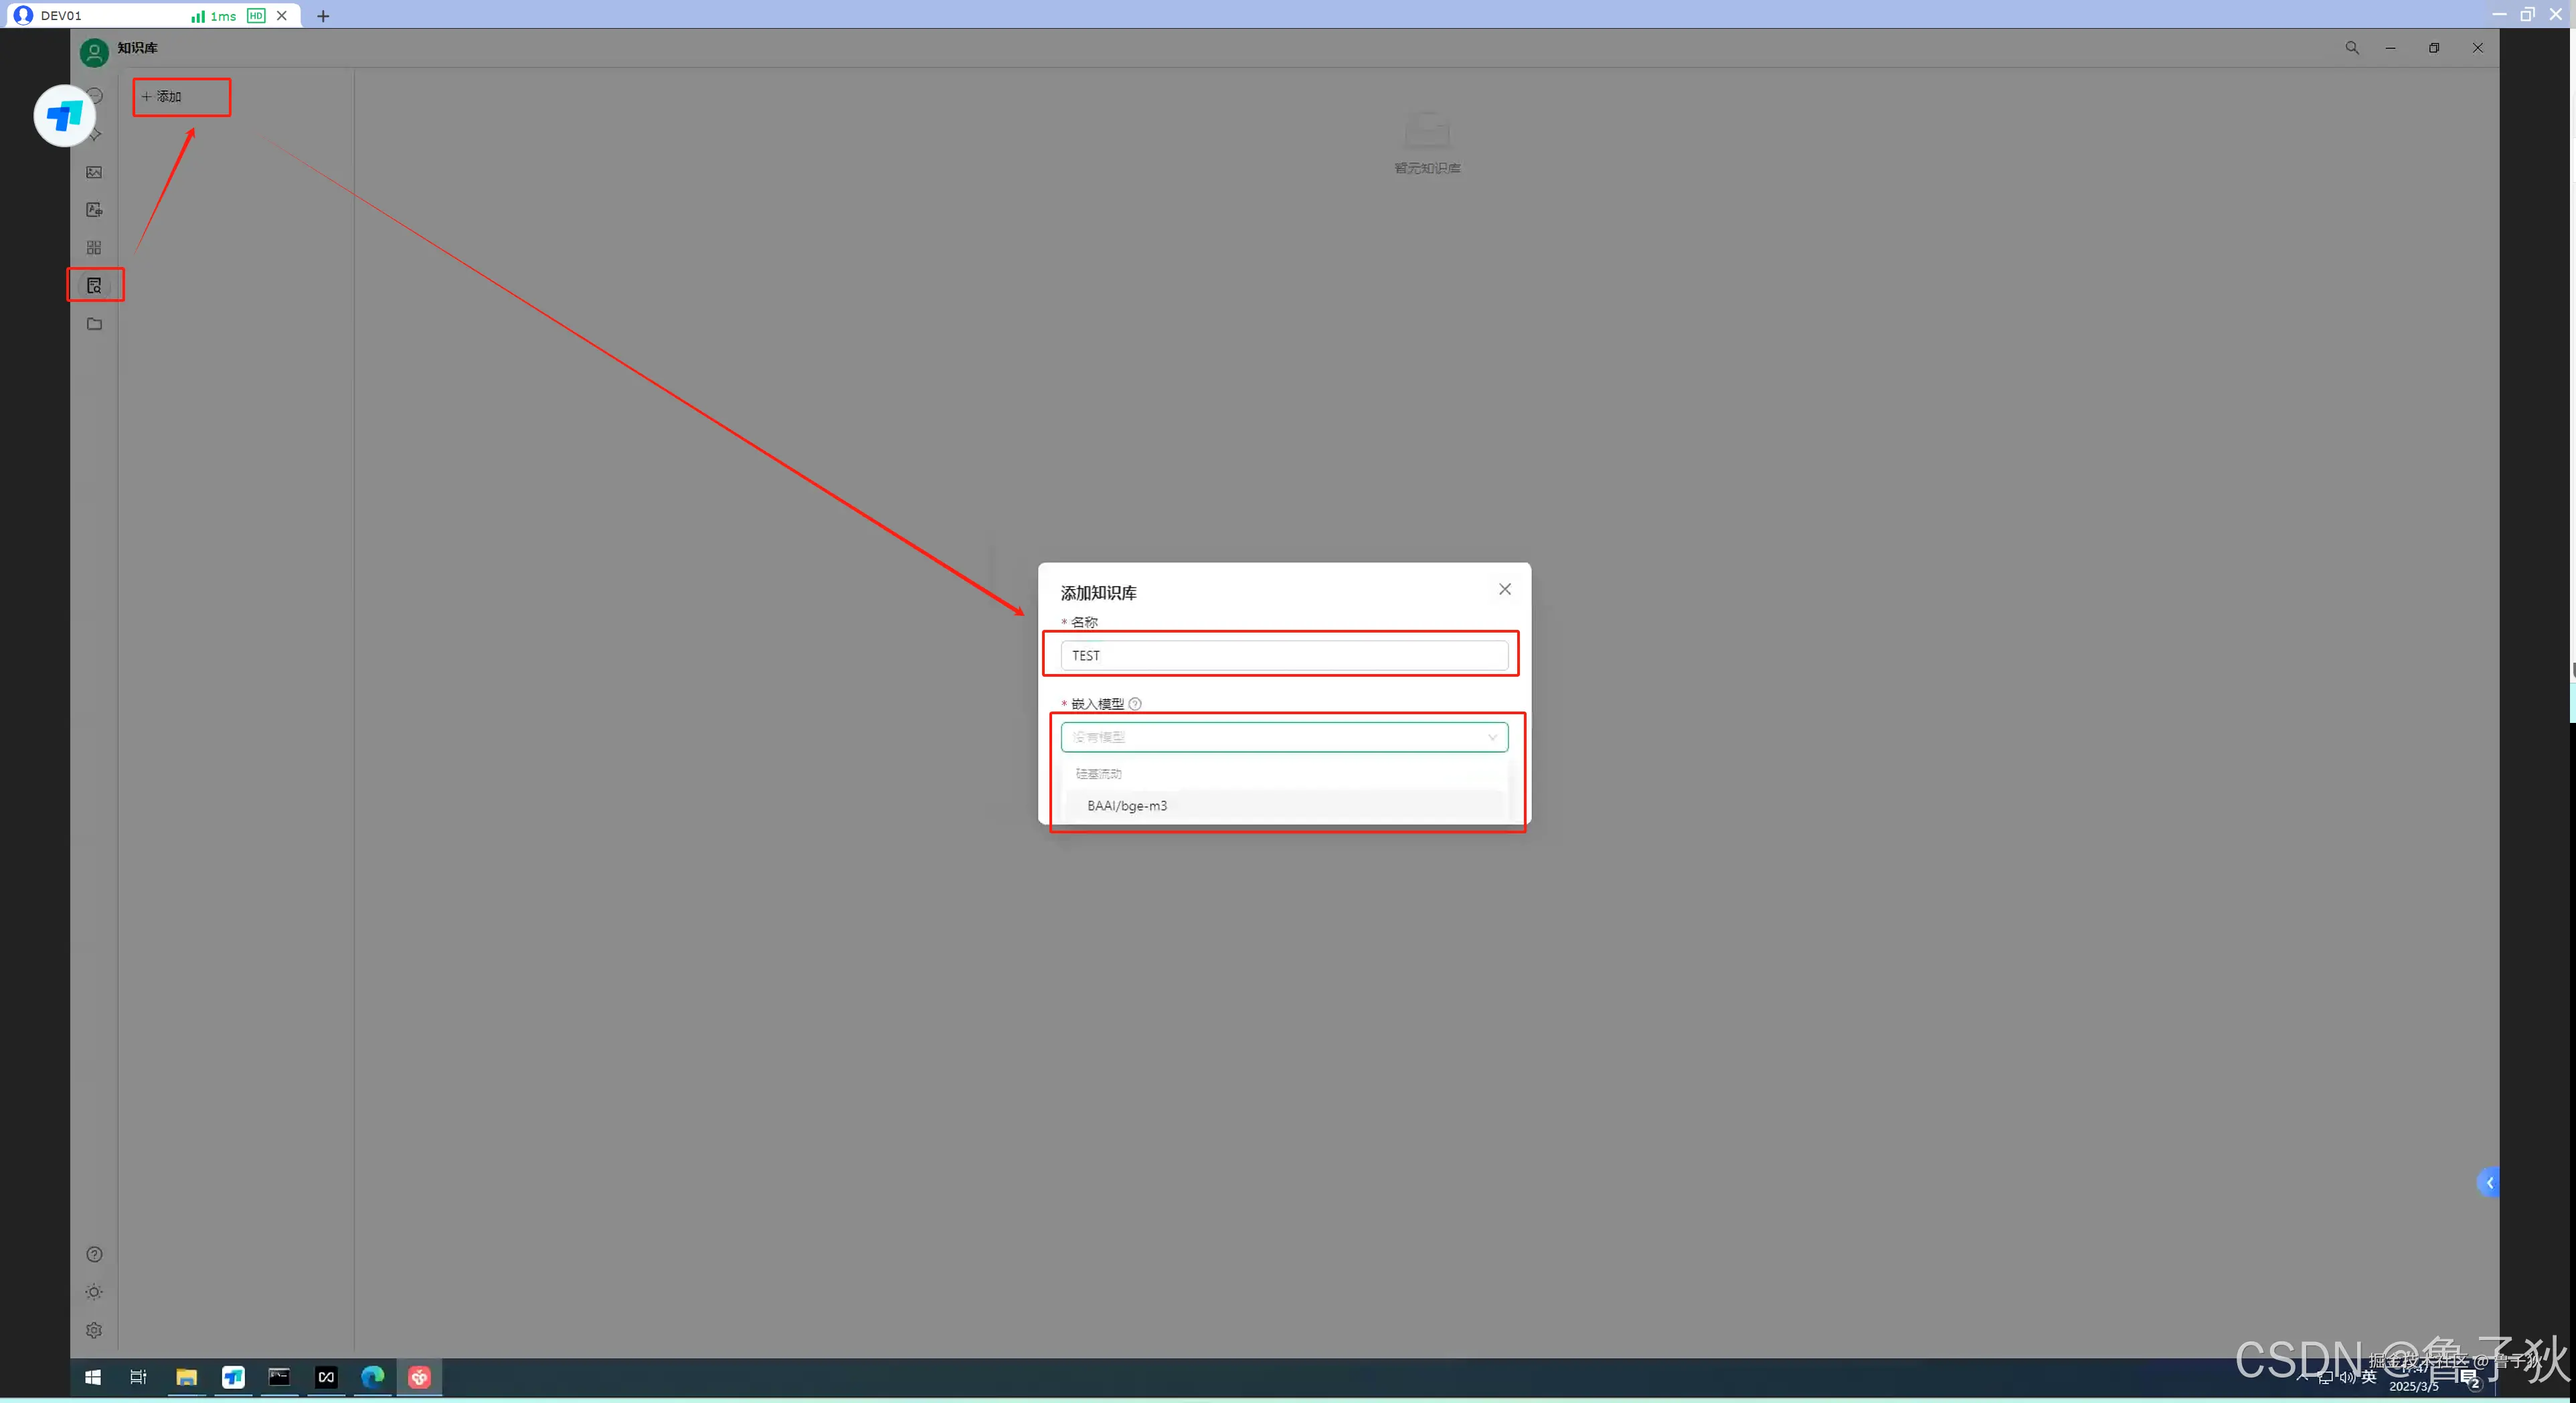Close the 添加知识库 dialog
Screen dimensions: 2576x1403
1505,589
